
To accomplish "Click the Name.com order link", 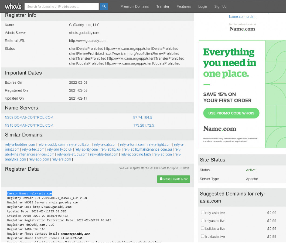I will click(242, 17).
